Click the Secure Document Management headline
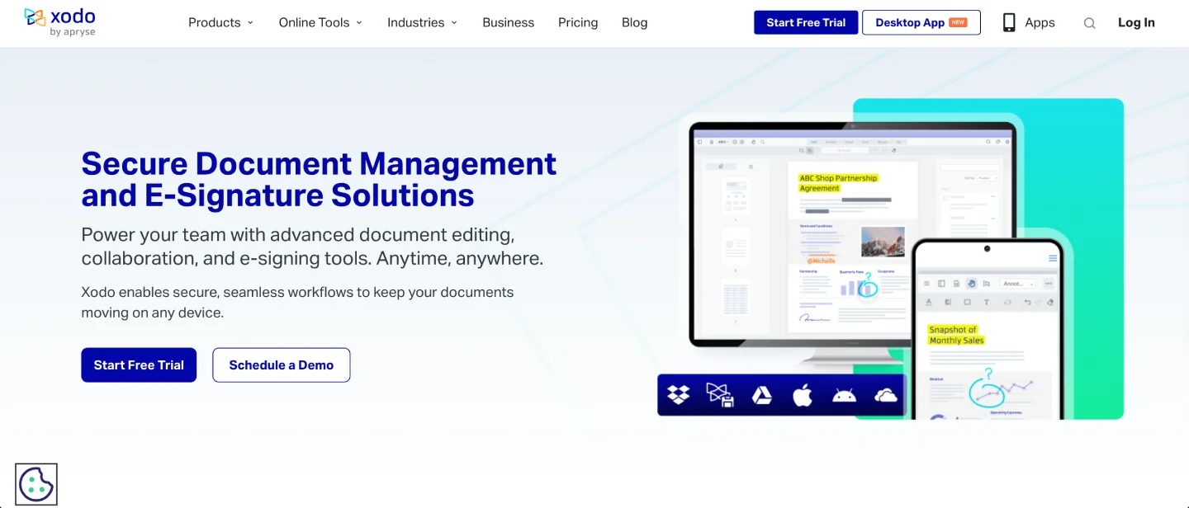Viewport: 1189px width, 508px height. pos(319,179)
